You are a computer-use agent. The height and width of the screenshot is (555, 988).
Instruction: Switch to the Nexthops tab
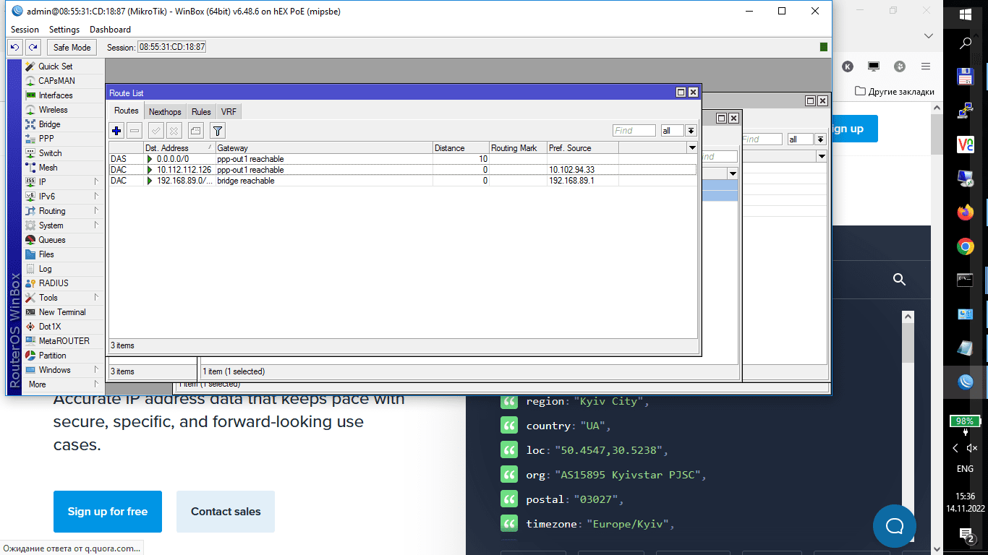(x=165, y=112)
